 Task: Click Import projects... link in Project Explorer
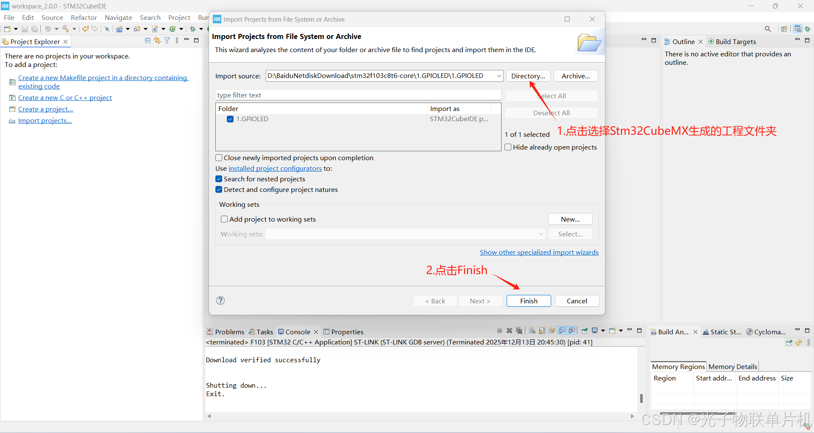(45, 120)
